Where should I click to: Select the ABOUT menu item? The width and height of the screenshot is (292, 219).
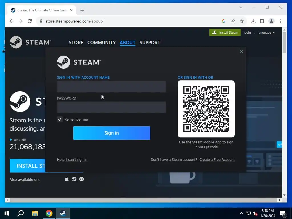coord(127,43)
